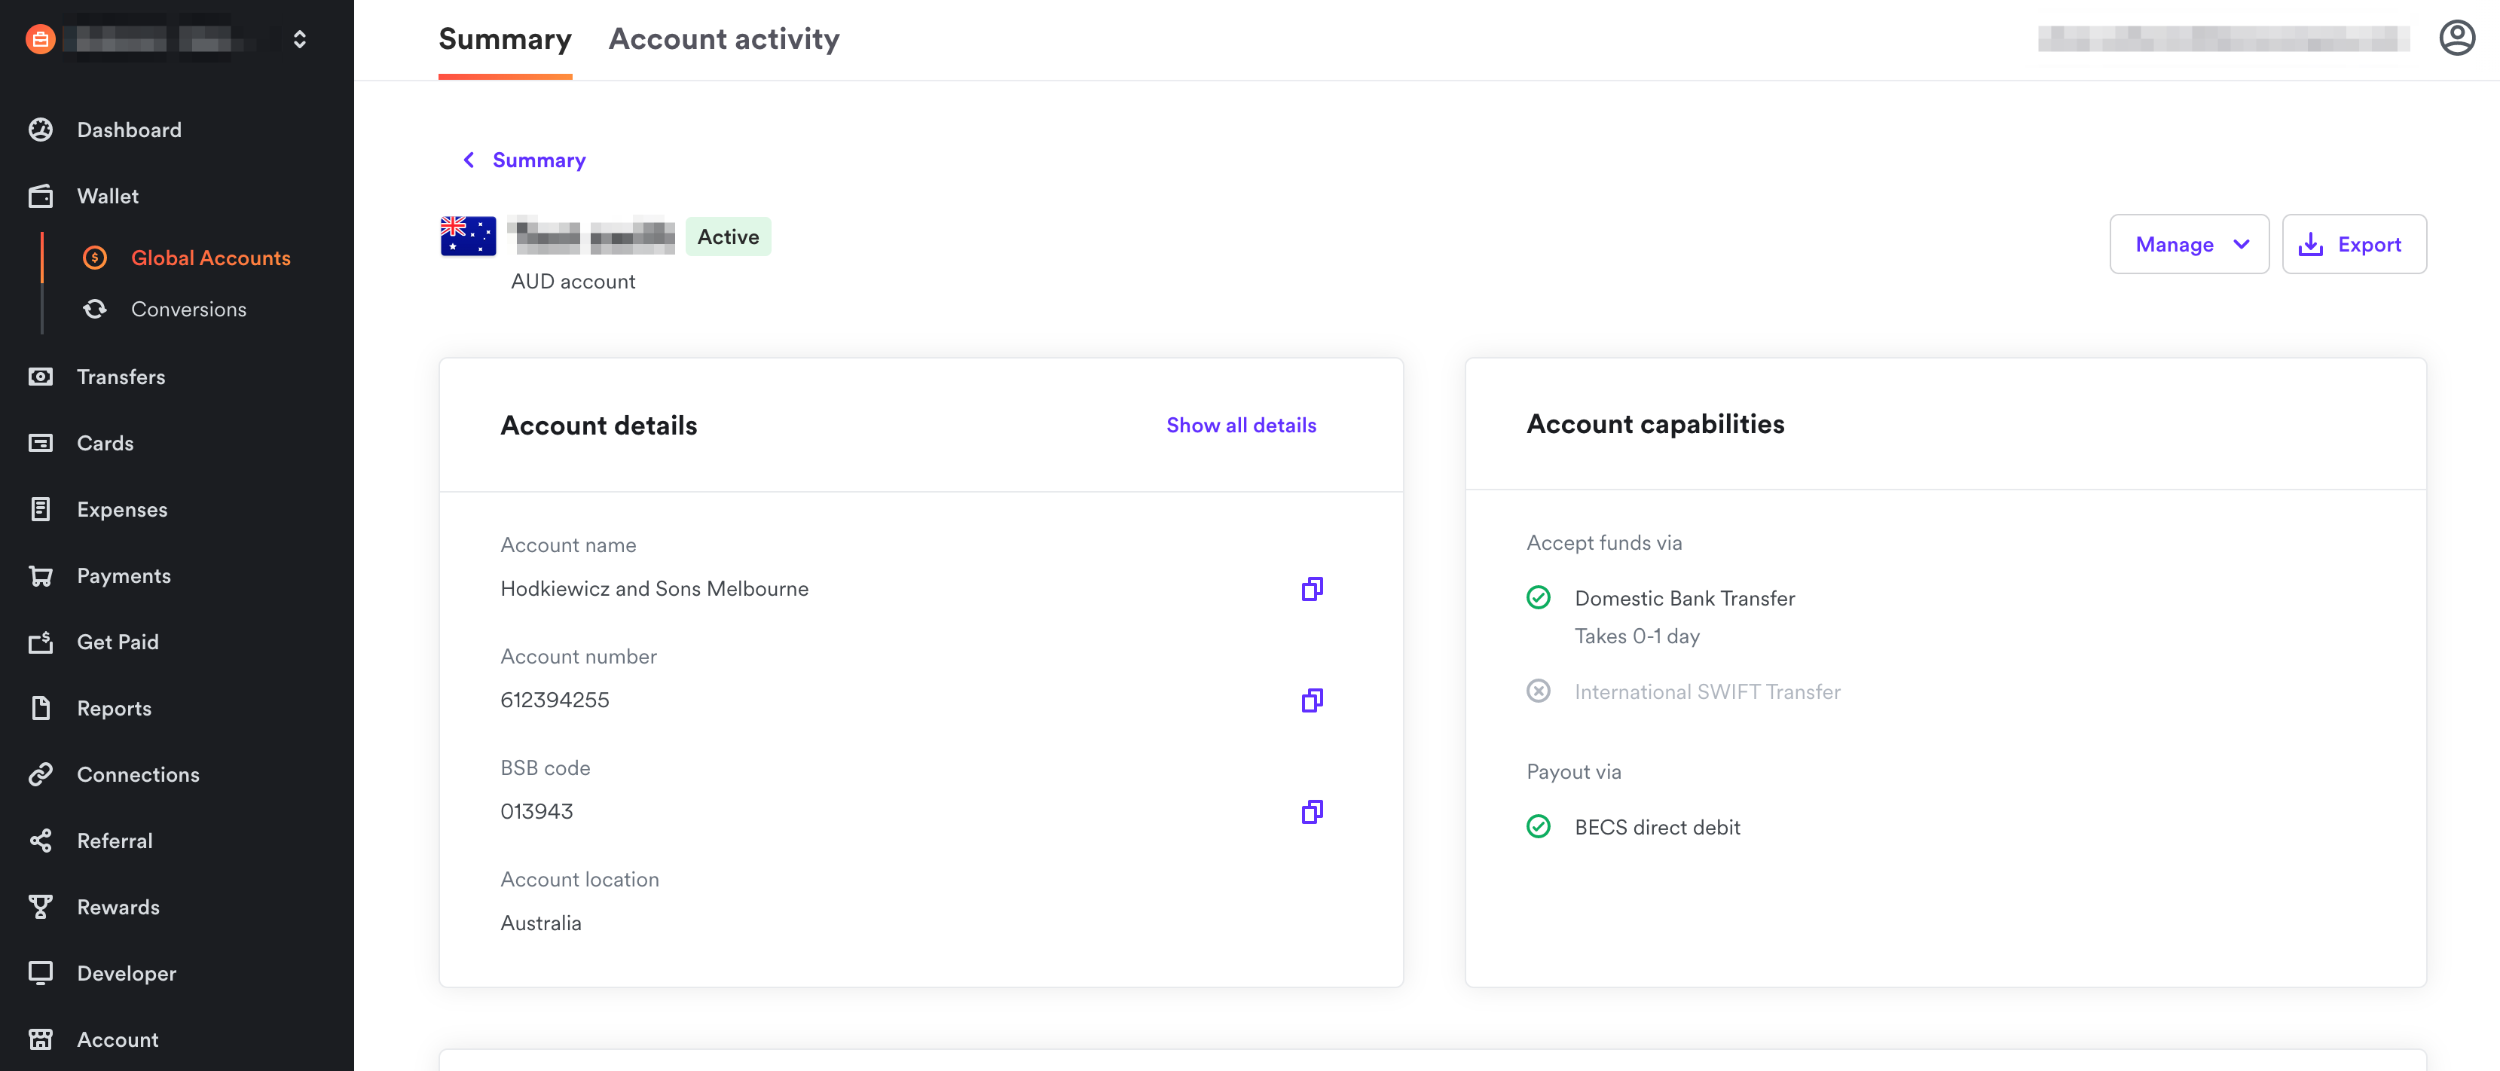Open the Reports section
This screenshot has width=2500, height=1071.
(x=114, y=707)
